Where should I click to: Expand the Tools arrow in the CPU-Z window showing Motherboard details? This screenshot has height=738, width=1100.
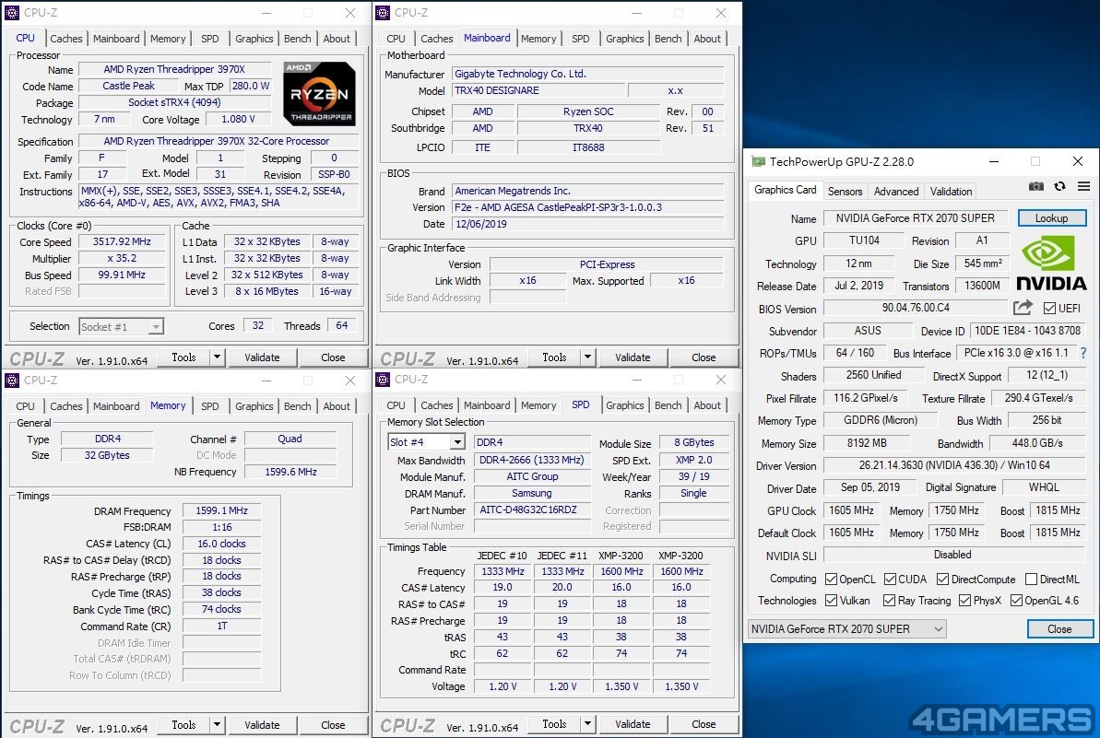(588, 357)
